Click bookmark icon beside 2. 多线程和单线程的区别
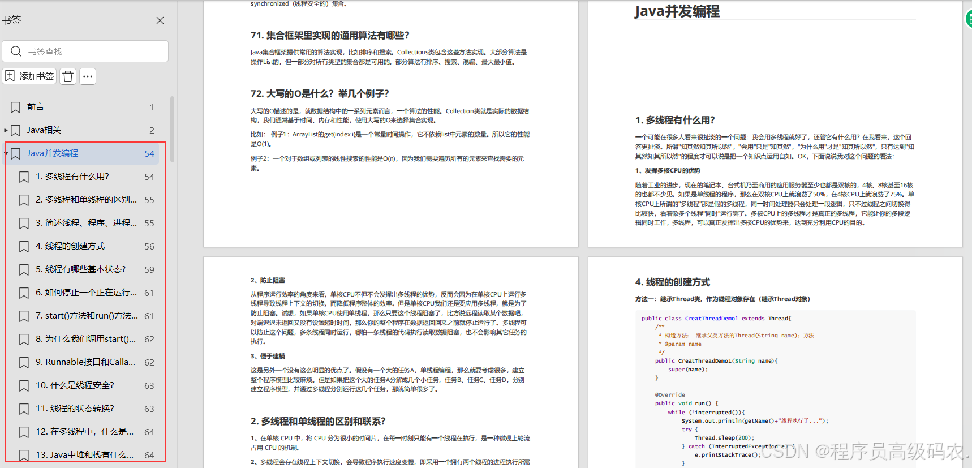The image size is (972, 468). [24, 200]
